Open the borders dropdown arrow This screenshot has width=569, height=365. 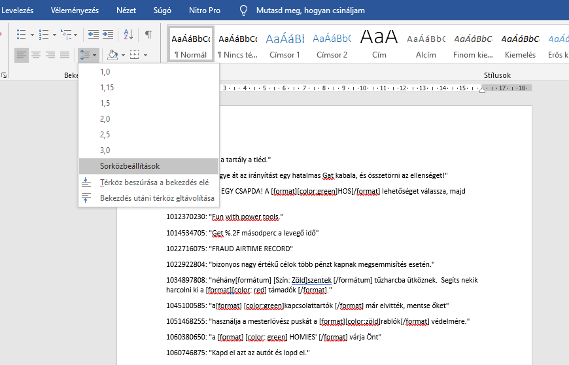pyautogui.click(x=145, y=56)
